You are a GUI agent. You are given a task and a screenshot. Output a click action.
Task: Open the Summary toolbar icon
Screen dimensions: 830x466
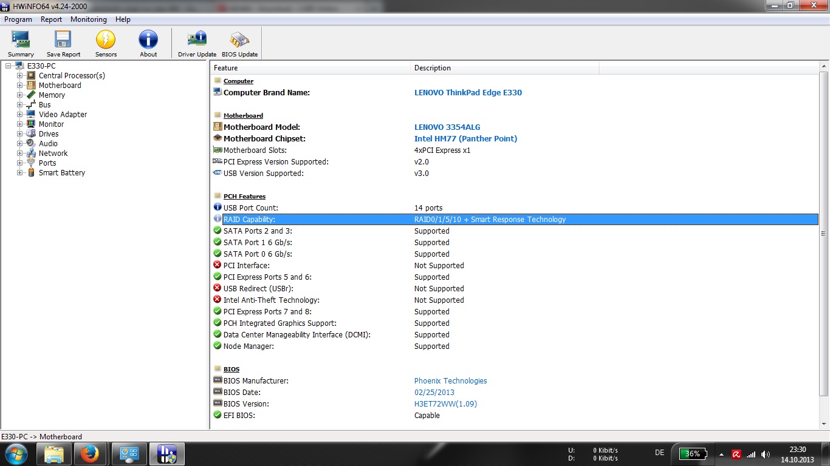tap(21, 44)
